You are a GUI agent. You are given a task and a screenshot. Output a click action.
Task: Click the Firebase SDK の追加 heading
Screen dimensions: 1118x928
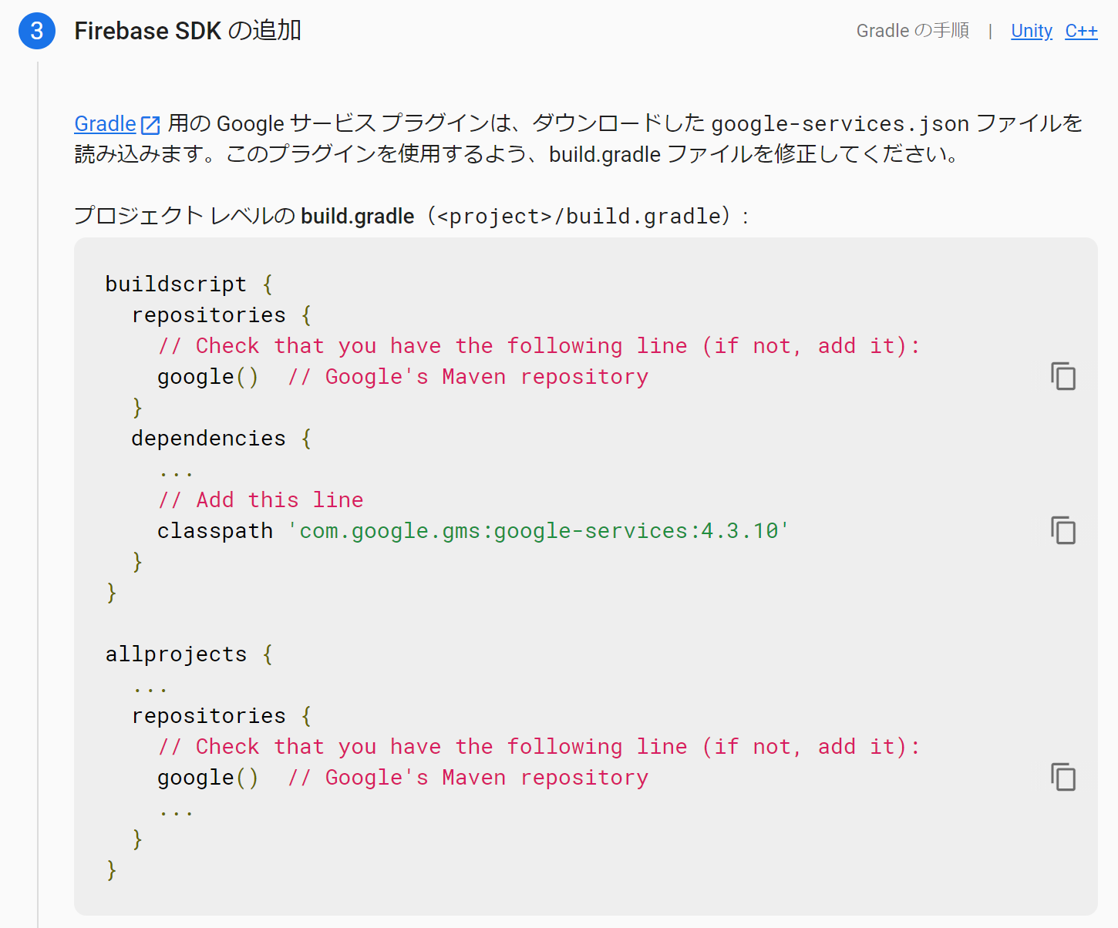click(187, 31)
